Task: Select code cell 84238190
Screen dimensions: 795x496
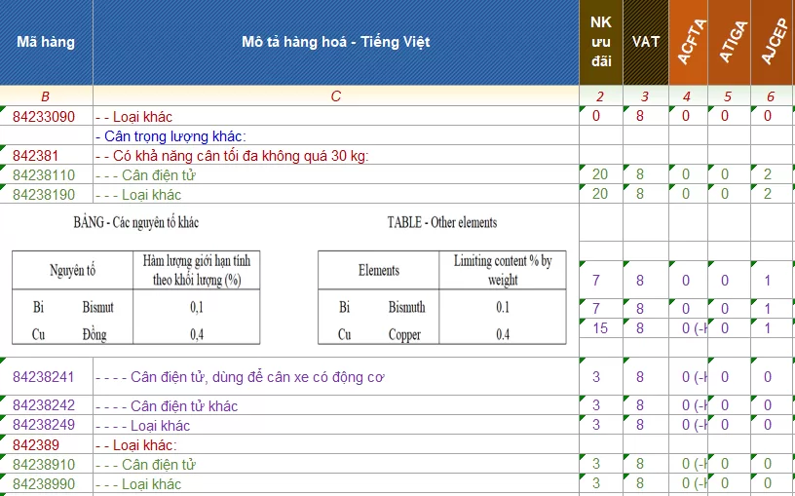Action: coord(46,194)
